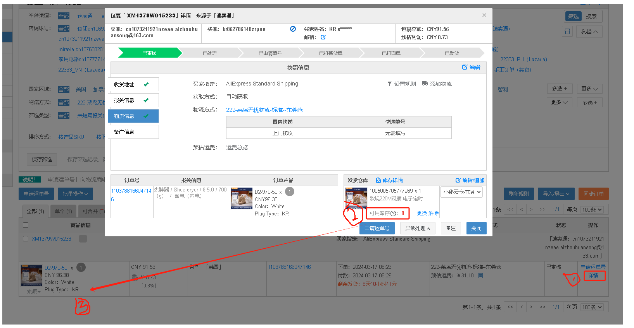The image size is (634, 328).
Task: Click 多选 + in the 国家区域 row
Action: [x=559, y=89]
